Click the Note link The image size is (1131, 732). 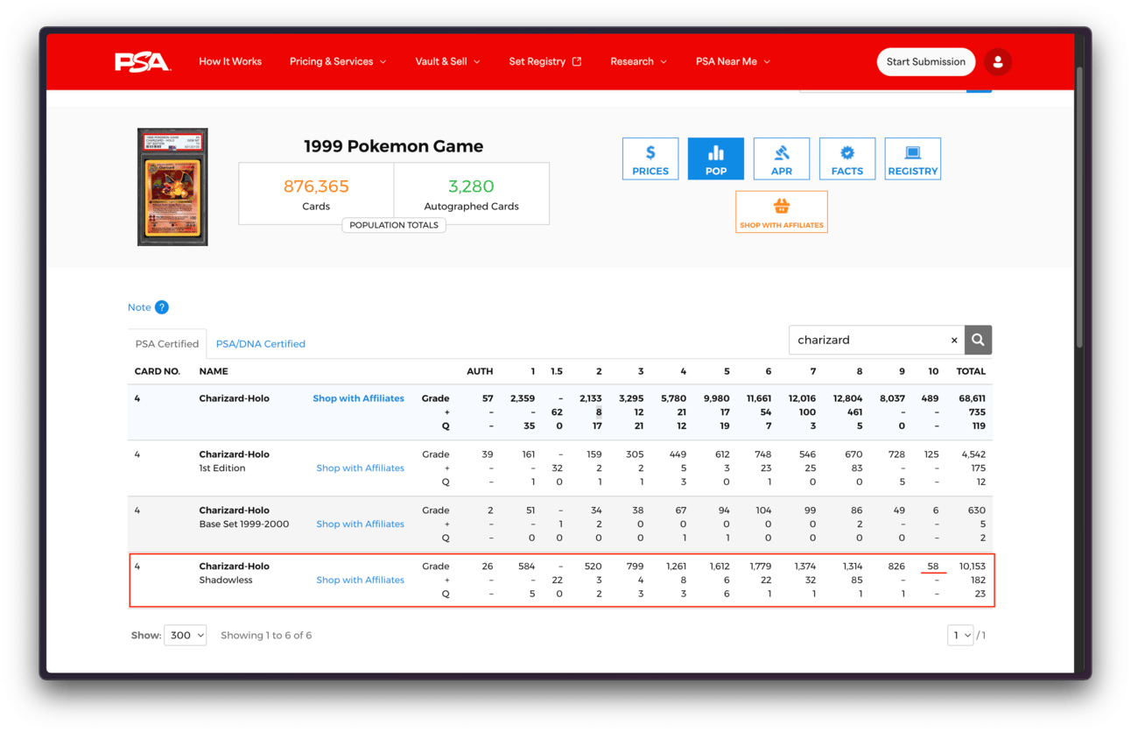139,307
